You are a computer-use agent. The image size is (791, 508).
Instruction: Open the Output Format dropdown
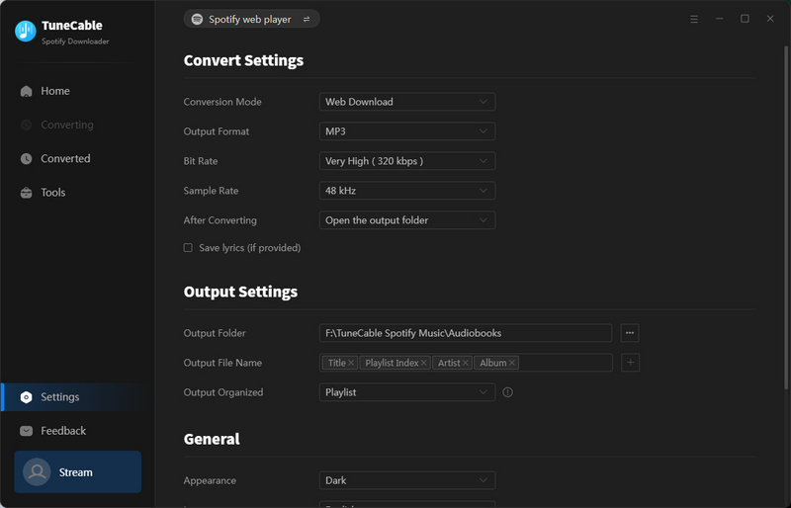coord(407,131)
